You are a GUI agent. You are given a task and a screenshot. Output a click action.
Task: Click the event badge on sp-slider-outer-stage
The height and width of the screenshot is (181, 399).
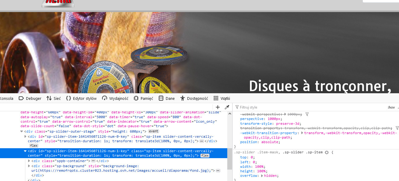pos(153,131)
